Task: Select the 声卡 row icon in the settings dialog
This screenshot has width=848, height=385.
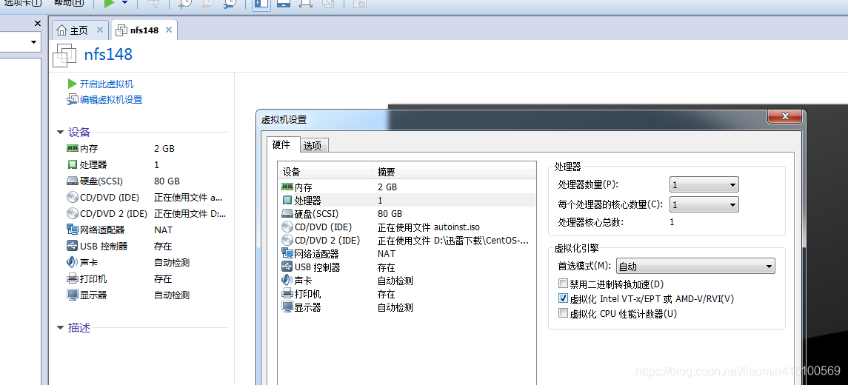Action: point(287,281)
